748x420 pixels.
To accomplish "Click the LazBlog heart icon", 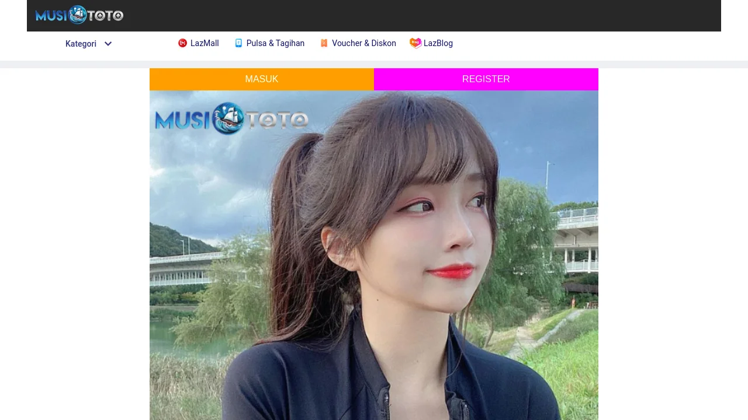I will pyautogui.click(x=415, y=43).
